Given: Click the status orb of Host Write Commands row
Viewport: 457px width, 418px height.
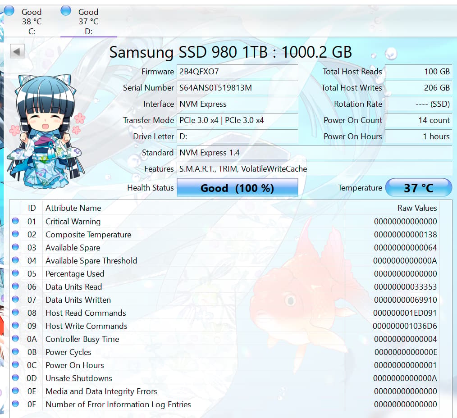Looking at the screenshot, I should point(15,325).
